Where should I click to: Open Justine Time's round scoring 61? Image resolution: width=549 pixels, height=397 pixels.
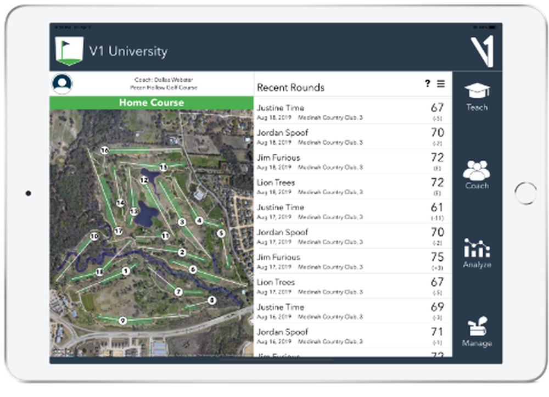point(352,211)
